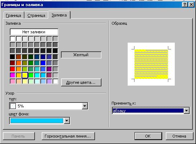This screenshot has width=196, height=144.
Task: Pick the indigo swatch
Action: click(x=49, y=57)
